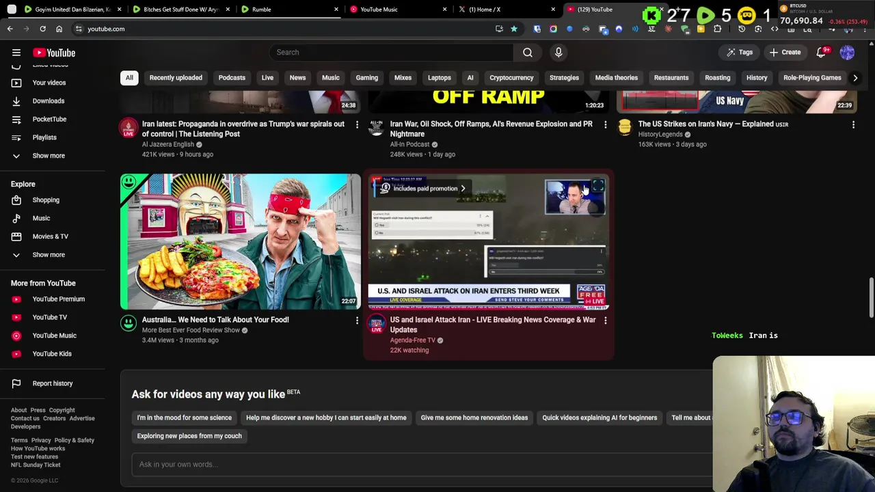Open More Best Ever Food Review Show avatar
The height and width of the screenshot is (492, 875).
(129, 323)
